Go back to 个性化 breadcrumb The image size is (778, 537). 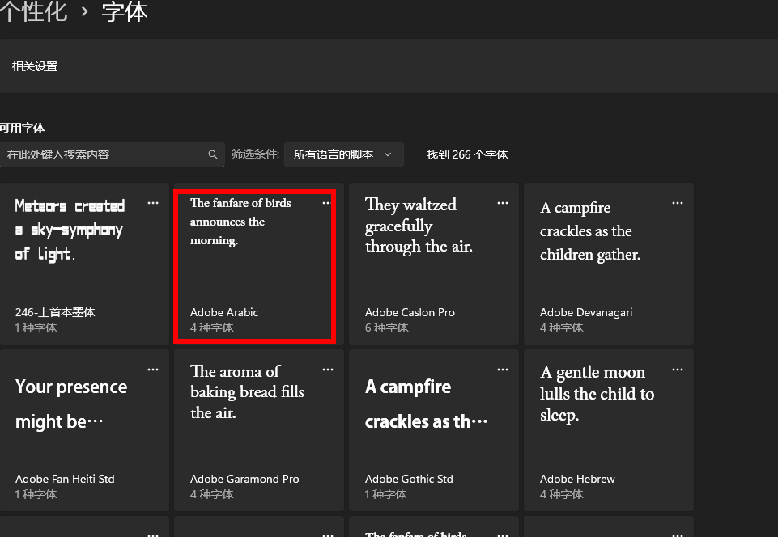(34, 12)
